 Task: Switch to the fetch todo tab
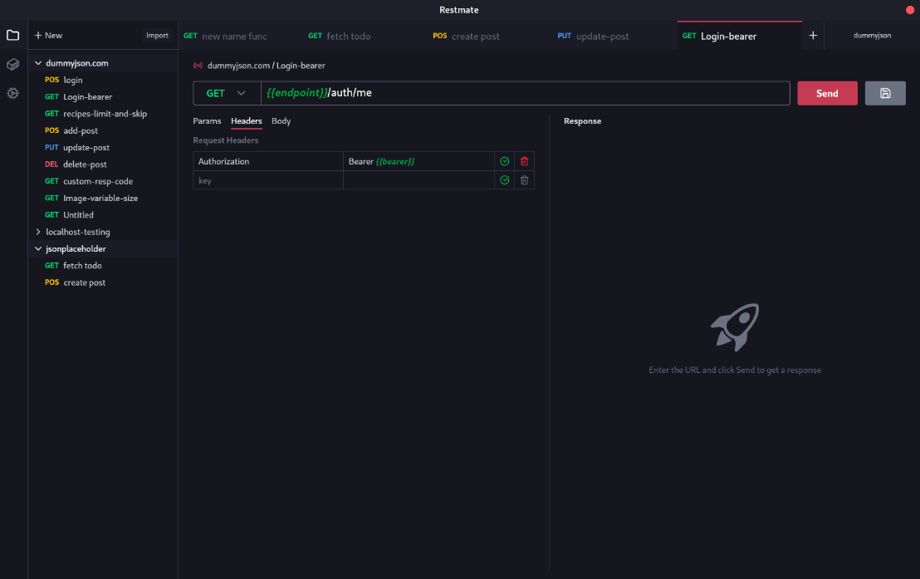[x=365, y=36]
